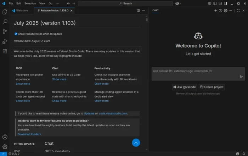
Task: Uncheck 'Show release notes after an update'
Action: click(x=16, y=34)
